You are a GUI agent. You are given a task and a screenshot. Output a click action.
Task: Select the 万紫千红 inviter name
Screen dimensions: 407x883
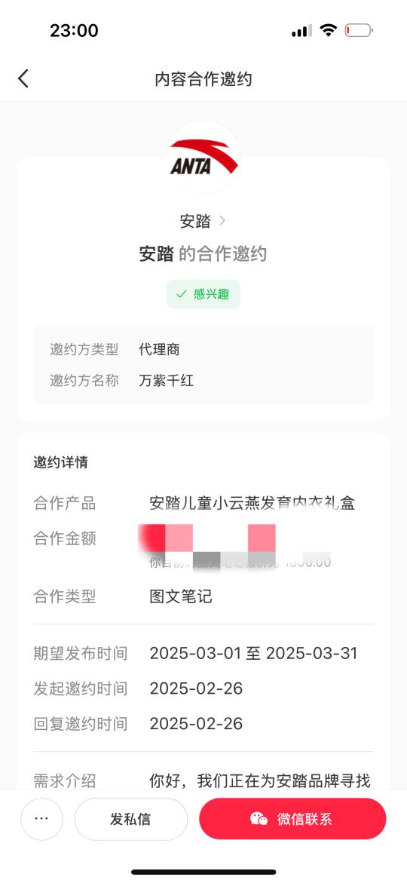(166, 381)
